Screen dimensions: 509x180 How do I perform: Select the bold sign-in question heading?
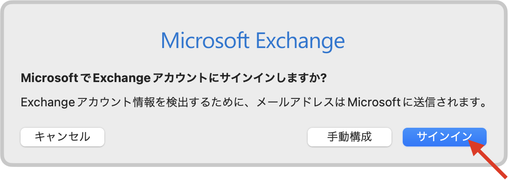(x=173, y=78)
